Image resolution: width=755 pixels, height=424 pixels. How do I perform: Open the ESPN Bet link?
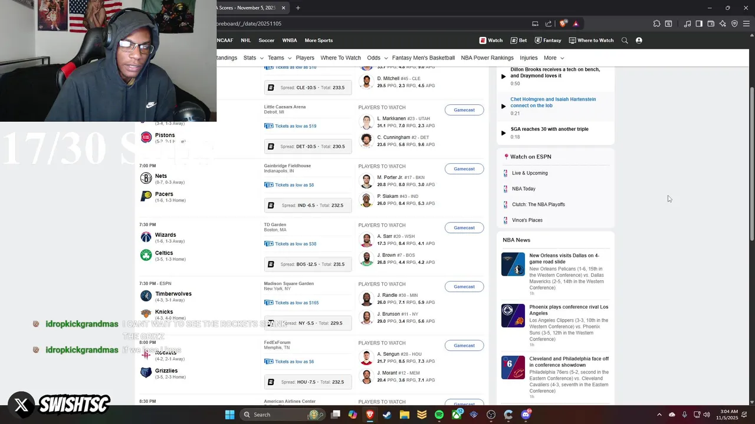(518, 40)
